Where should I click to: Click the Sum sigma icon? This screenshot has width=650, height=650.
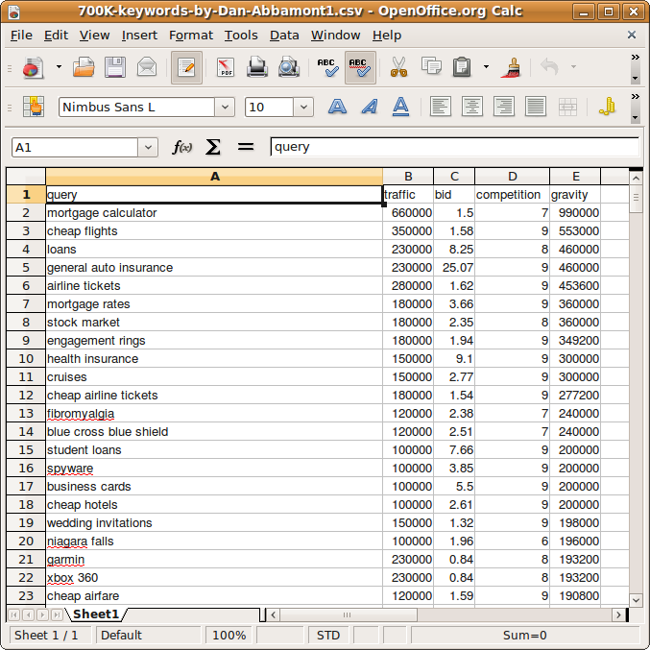[x=212, y=147]
